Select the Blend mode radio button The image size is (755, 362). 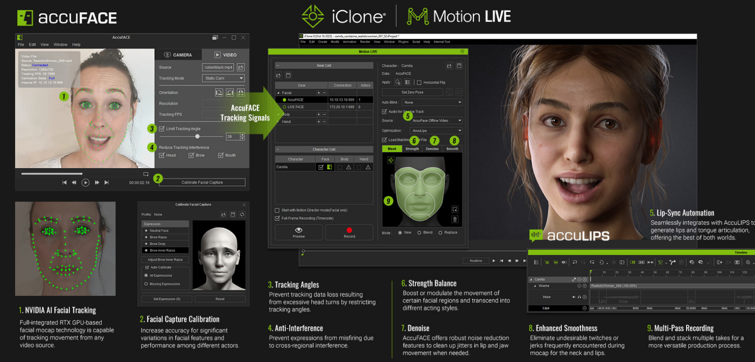[x=419, y=233]
